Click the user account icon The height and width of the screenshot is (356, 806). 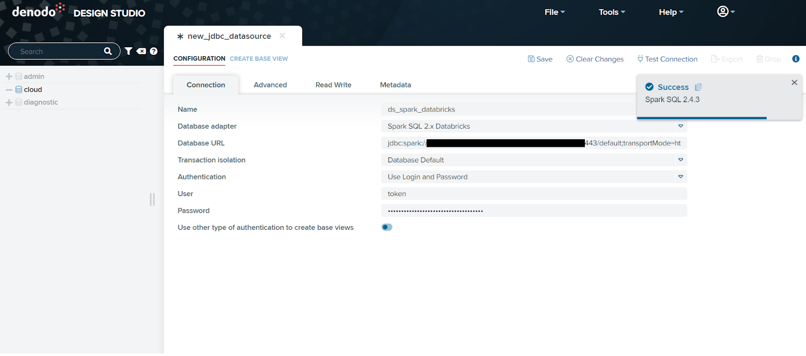tap(723, 12)
